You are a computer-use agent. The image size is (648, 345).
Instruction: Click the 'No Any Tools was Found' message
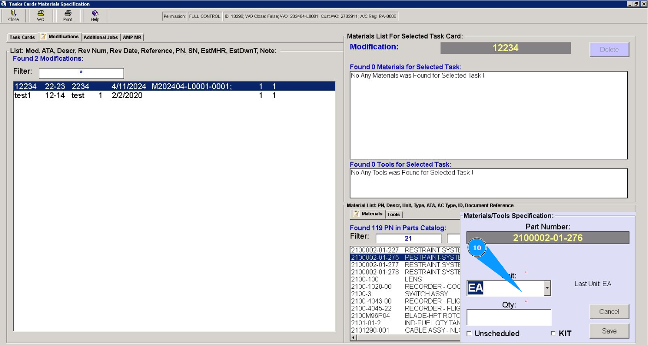click(412, 173)
